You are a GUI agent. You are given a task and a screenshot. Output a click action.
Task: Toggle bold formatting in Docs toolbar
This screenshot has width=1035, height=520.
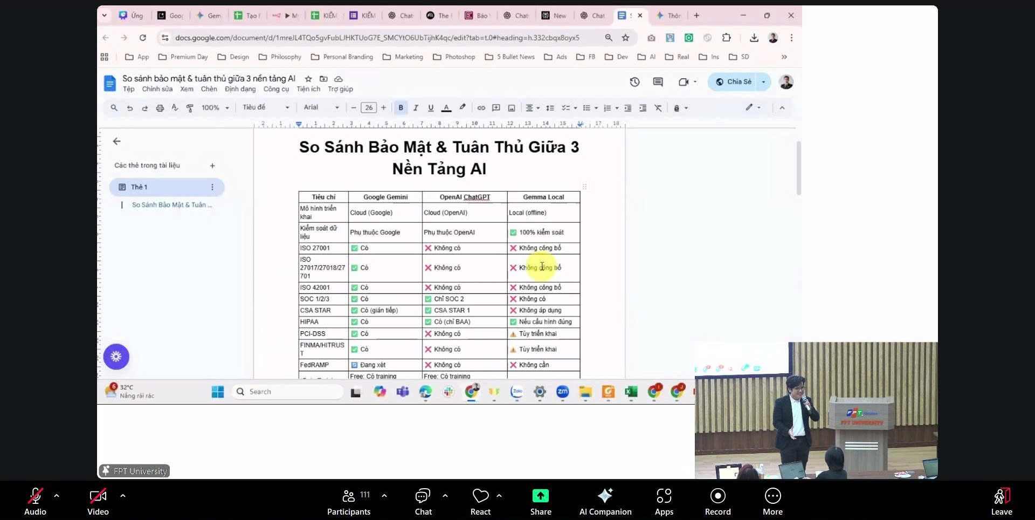point(401,108)
